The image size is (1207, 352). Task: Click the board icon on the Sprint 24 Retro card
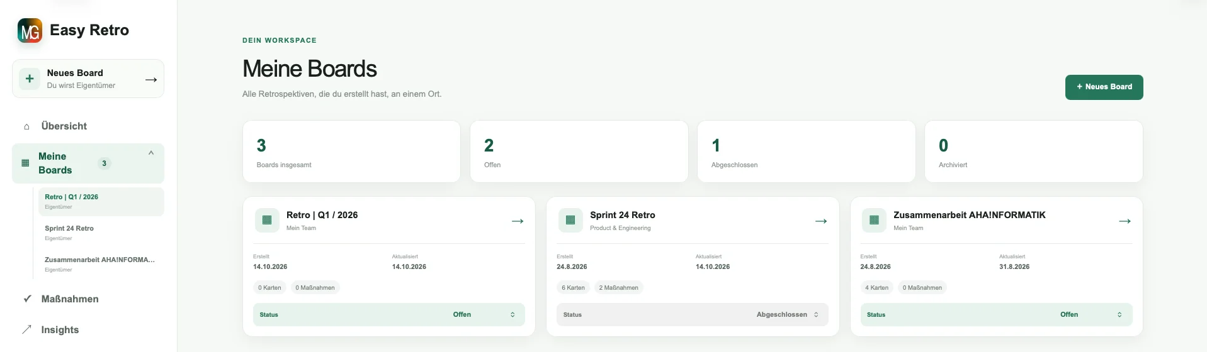coord(570,221)
